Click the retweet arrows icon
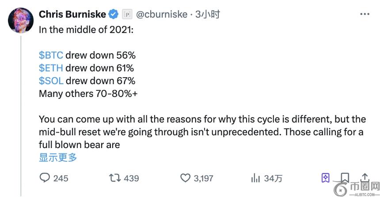The image size is (380, 197). click(115, 178)
